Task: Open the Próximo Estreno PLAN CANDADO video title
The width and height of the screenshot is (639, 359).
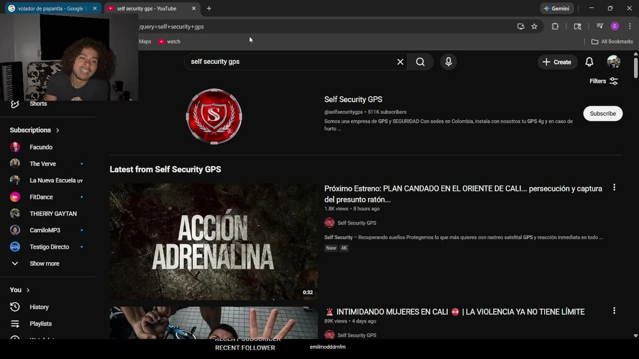Action: click(x=463, y=194)
